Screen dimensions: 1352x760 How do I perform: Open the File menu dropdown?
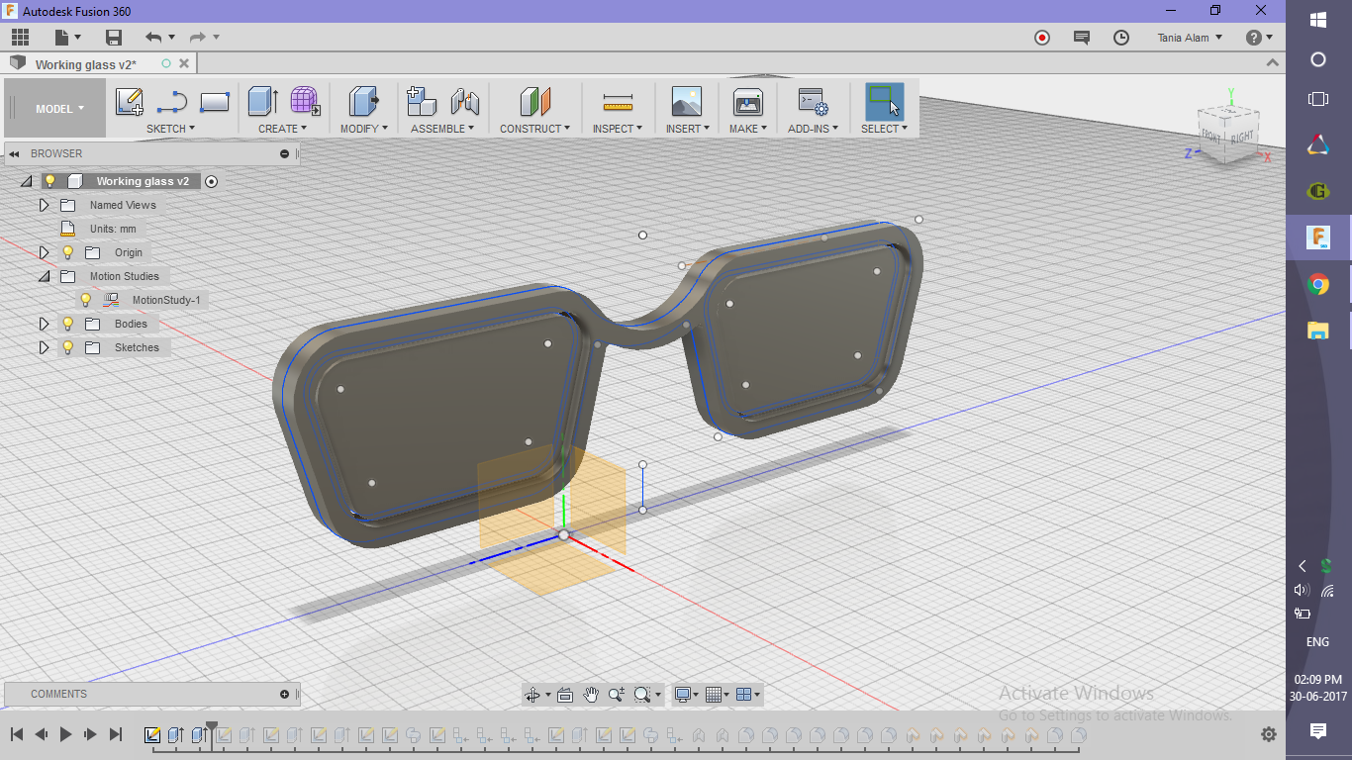coord(67,38)
